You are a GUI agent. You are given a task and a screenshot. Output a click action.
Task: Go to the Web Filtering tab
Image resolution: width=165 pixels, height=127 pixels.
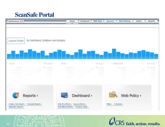pyautogui.click(x=125, y=21)
